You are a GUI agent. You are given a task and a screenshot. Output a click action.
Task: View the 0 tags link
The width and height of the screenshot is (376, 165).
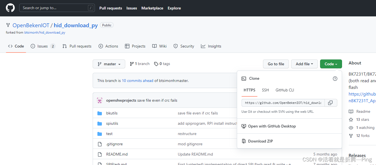162,64
